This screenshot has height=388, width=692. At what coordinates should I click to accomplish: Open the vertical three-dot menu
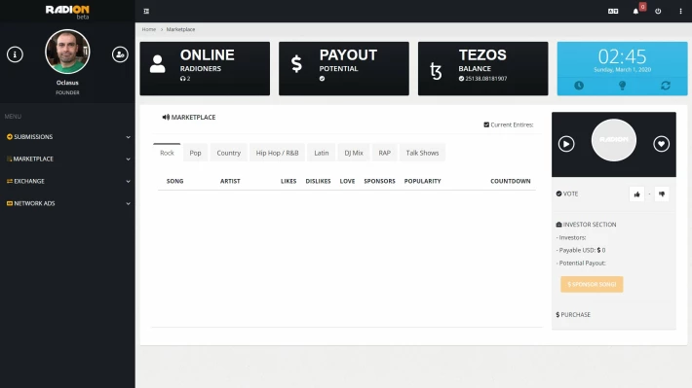coord(680,11)
